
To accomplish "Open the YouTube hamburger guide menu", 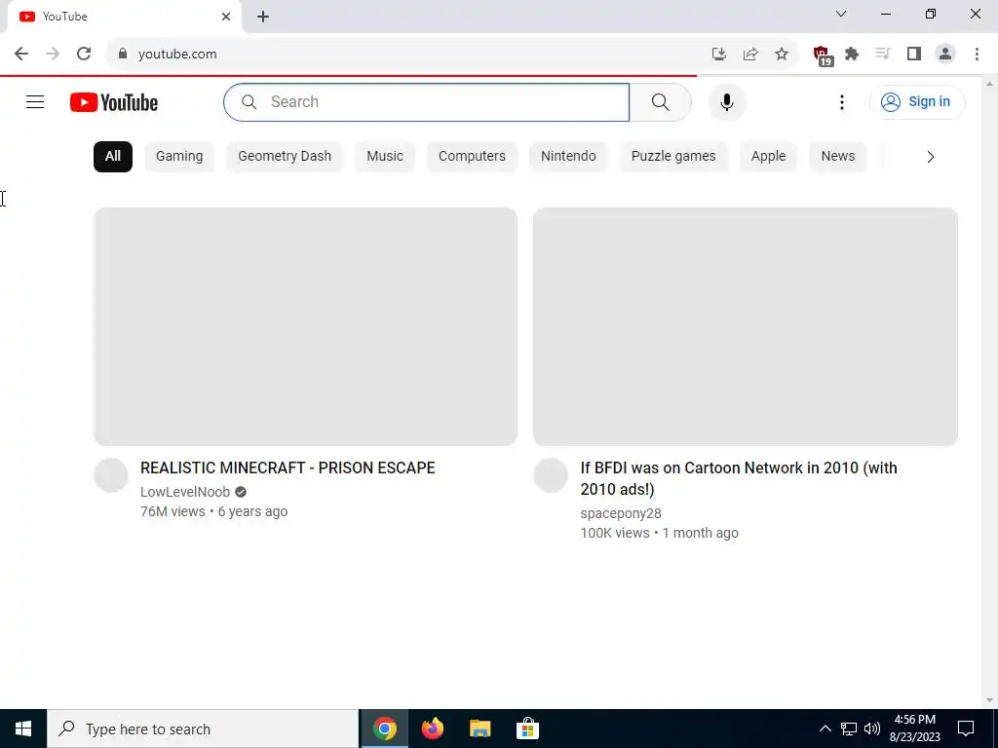I will pyautogui.click(x=35, y=101).
